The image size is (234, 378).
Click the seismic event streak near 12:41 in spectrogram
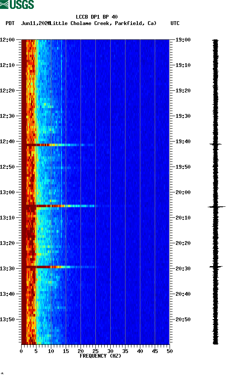click(58, 145)
